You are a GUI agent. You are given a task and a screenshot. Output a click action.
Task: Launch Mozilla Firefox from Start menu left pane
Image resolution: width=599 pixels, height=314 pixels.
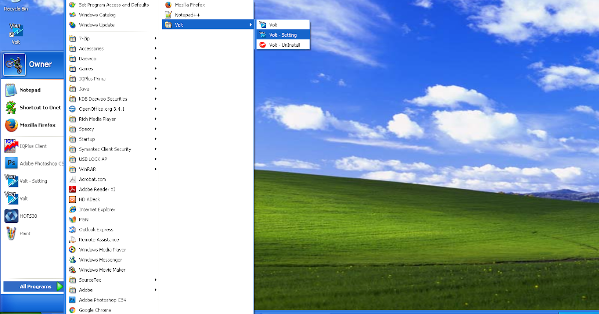pyautogui.click(x=32, y=125)
